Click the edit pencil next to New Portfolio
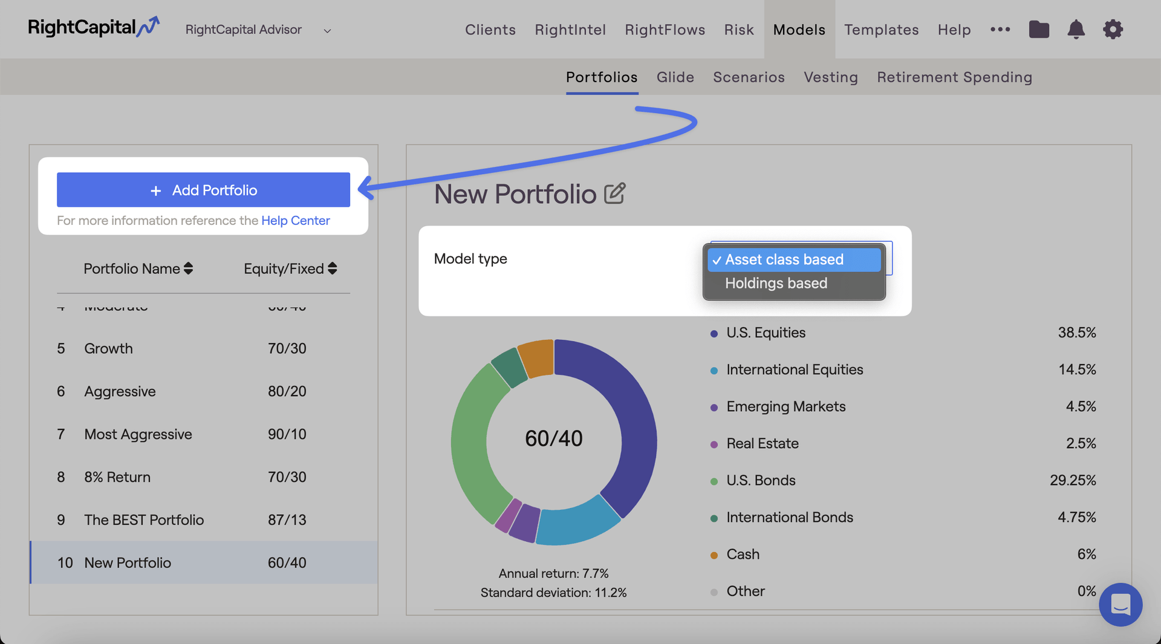 [x=614, y=194]
